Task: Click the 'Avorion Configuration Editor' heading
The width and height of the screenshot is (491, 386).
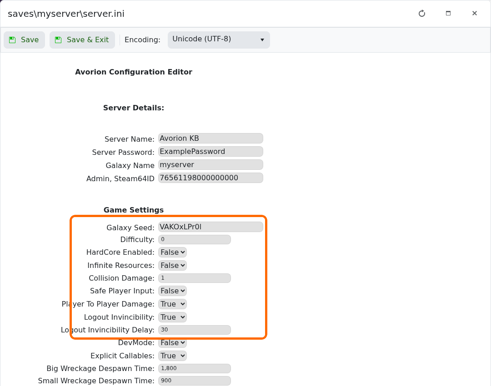Action: [134, 72]
